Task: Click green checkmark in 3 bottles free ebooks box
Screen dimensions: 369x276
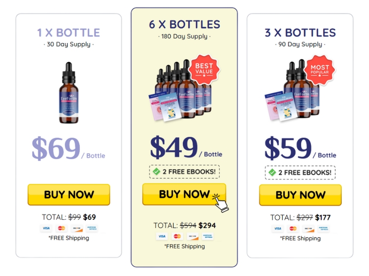Action: 272,172
